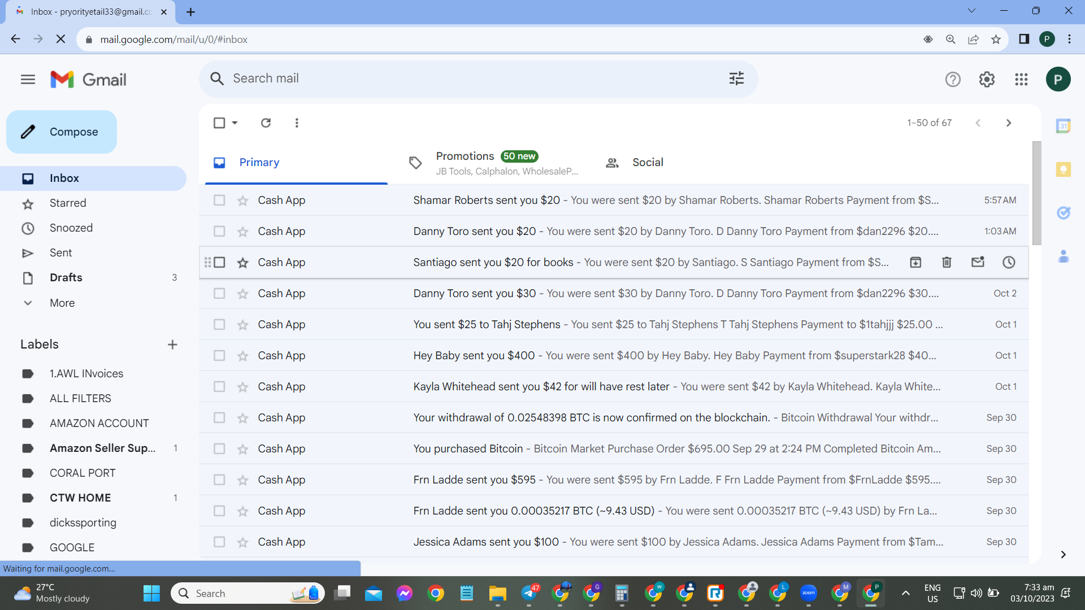
Task: Show the hidden side panel chevron
Action: pyautogui.click(x=1063, y=554)
